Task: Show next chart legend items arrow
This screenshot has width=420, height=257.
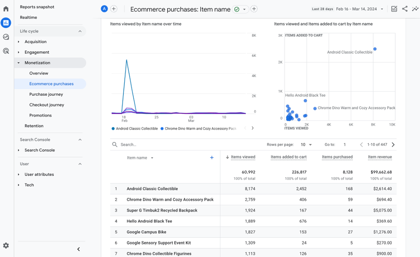Action: coord(253,128)
